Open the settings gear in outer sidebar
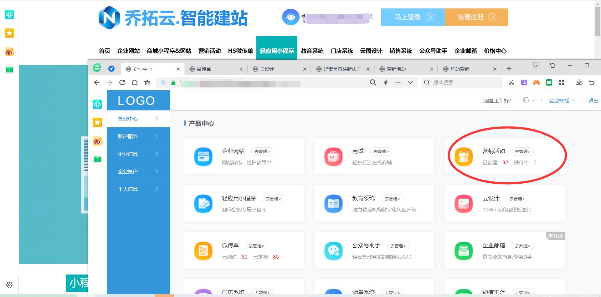 click(x=9, y=285)
